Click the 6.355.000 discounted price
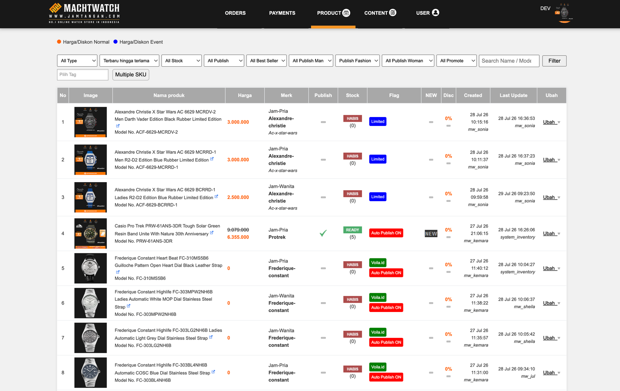620x391 pixels. click(238, 237)
